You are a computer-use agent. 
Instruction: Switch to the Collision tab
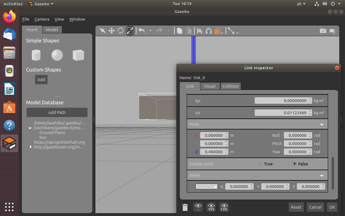(x=231, y=86)
